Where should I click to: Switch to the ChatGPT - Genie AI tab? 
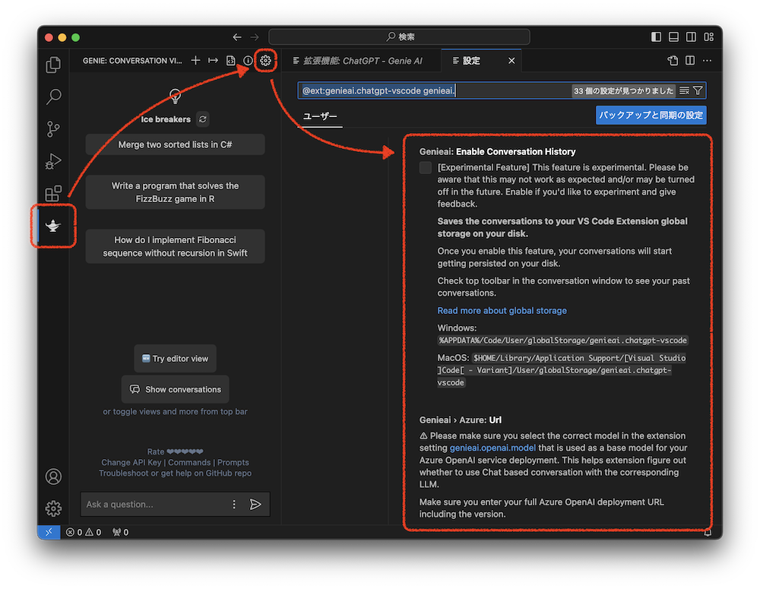coord(361,61)
